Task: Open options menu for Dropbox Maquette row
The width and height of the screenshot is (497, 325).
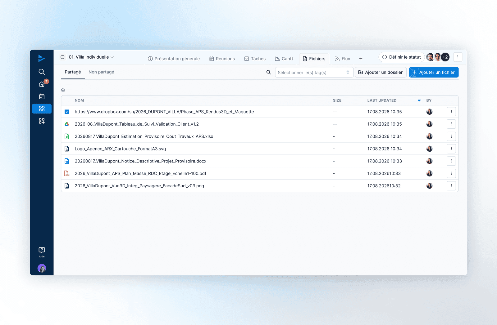Action: click(451, 112)
